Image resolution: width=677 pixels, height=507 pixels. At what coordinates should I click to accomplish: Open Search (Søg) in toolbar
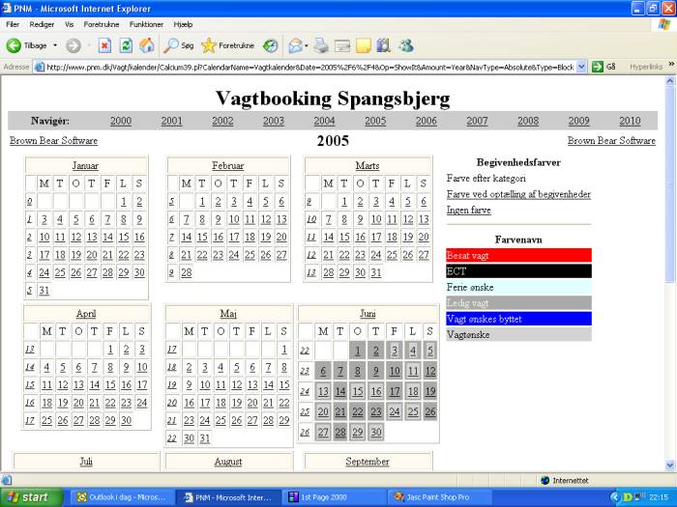(178, 45)
